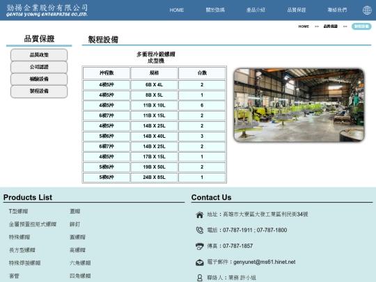Click the quantity 3 cell in the 14B X 40L row
This screenshot has height=282, width=376.
pos(202,136)
